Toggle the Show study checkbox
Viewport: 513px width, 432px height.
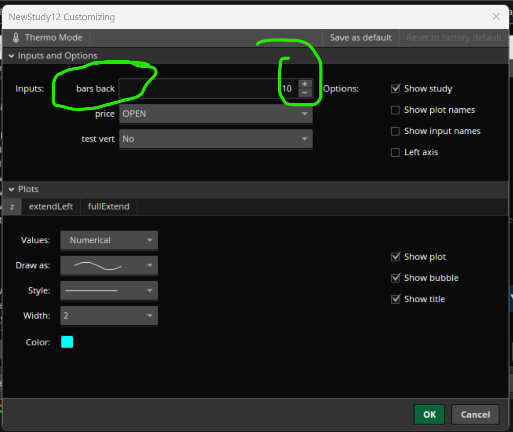pyautogui.click(x=395, y=89)
